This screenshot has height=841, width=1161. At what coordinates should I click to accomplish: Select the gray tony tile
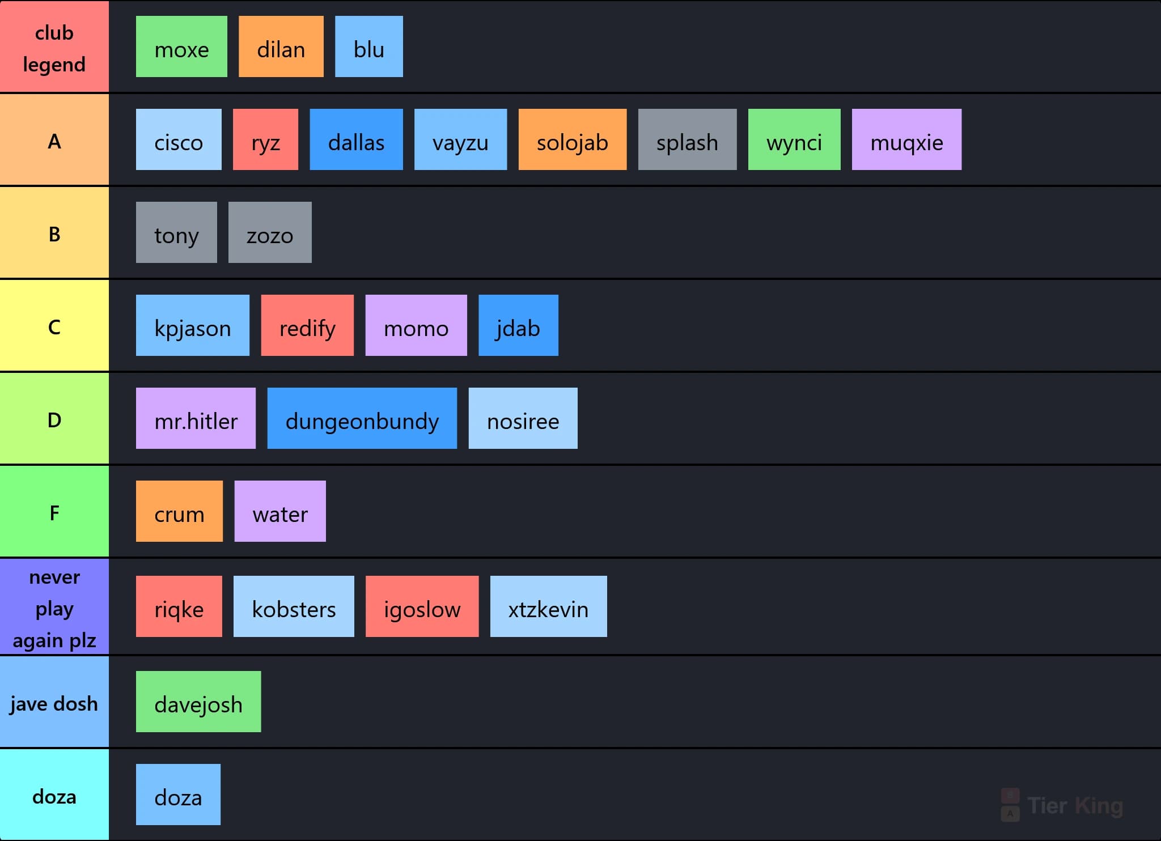tap(176, 232)
